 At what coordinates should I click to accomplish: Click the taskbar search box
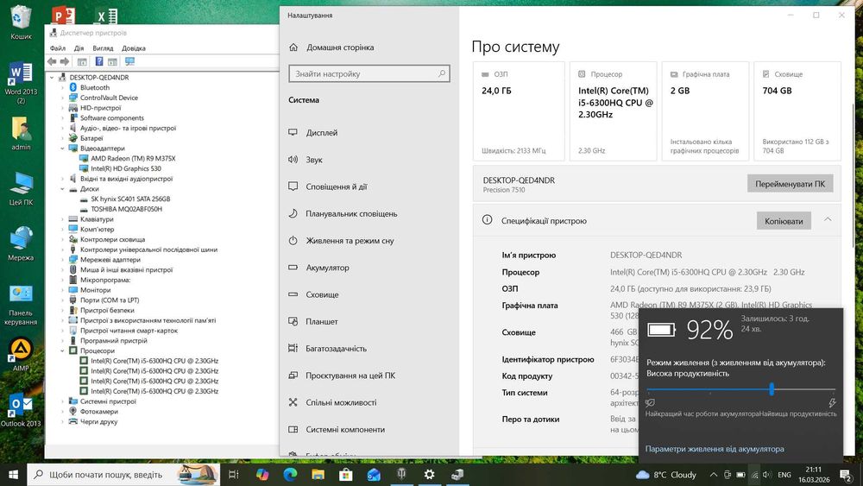(x=123, y=475)
